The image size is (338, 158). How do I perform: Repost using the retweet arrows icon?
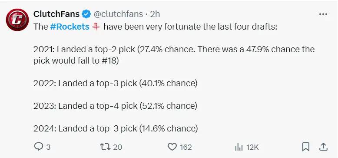[106, 147]
